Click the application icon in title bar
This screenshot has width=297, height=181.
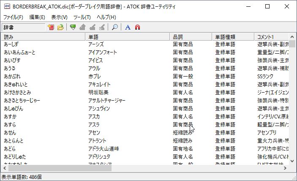pyautogui.click(x=7, y=6)
